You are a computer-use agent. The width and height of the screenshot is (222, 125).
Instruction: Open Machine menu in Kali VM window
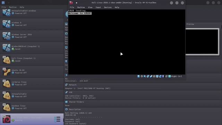pos(81,7)
